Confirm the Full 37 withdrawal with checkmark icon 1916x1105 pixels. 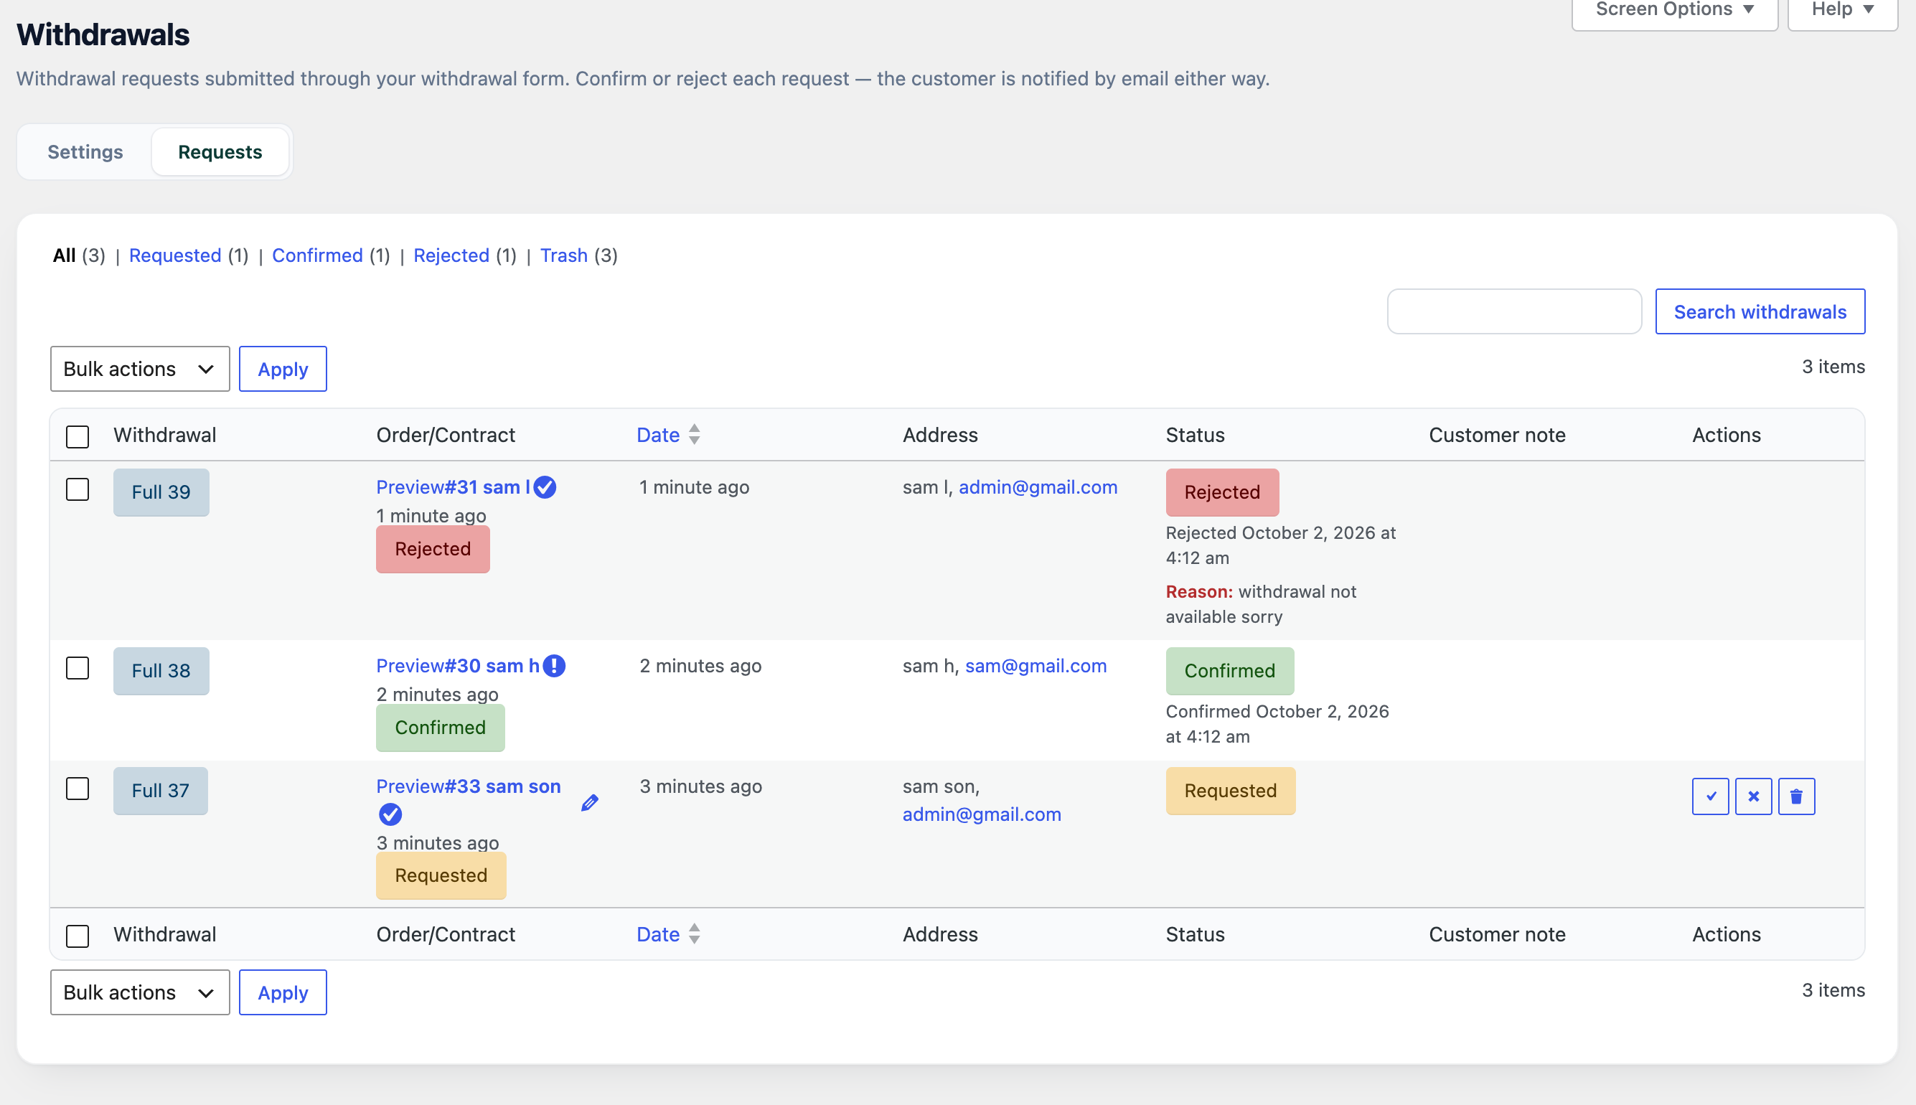click(x=1710, y=796)
